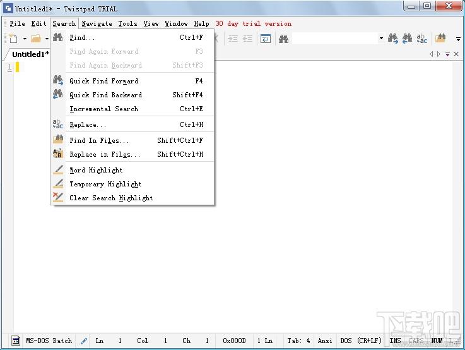Click the 0x000D character code status

[234, 341]
